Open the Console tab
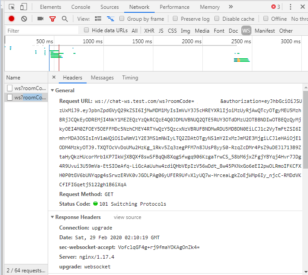Image resolution: width=308 pixels, height=275 pixels. click(x=81, y=7)
